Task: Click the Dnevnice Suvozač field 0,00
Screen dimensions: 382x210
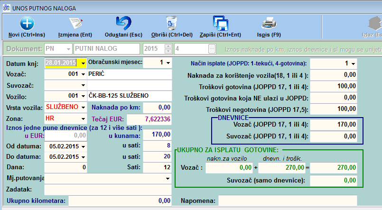Action: [333, 136]
